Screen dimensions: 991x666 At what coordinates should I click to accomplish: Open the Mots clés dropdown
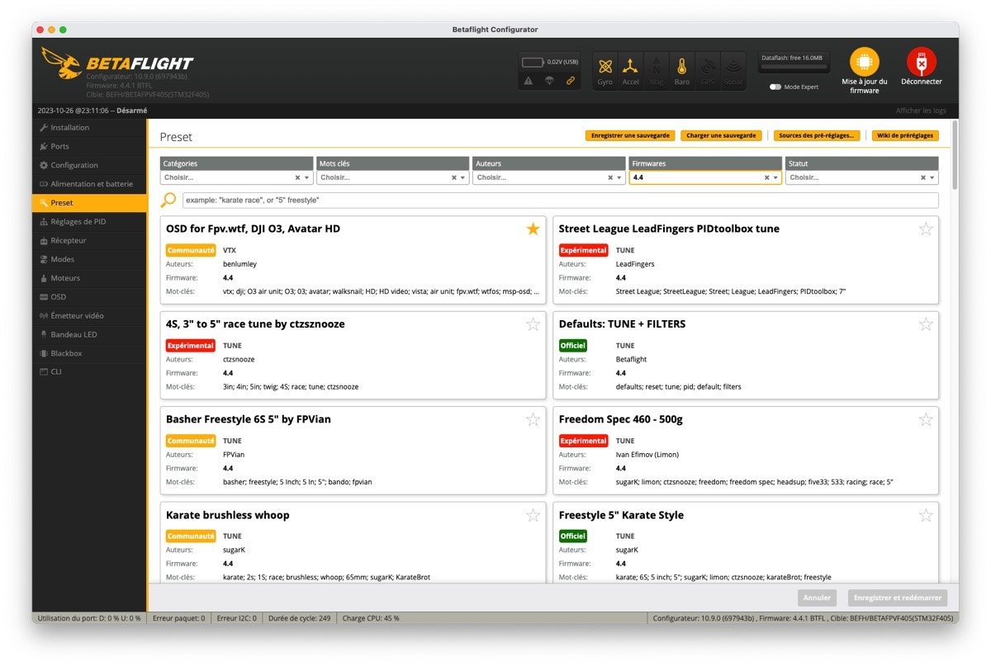pos(393,177)
